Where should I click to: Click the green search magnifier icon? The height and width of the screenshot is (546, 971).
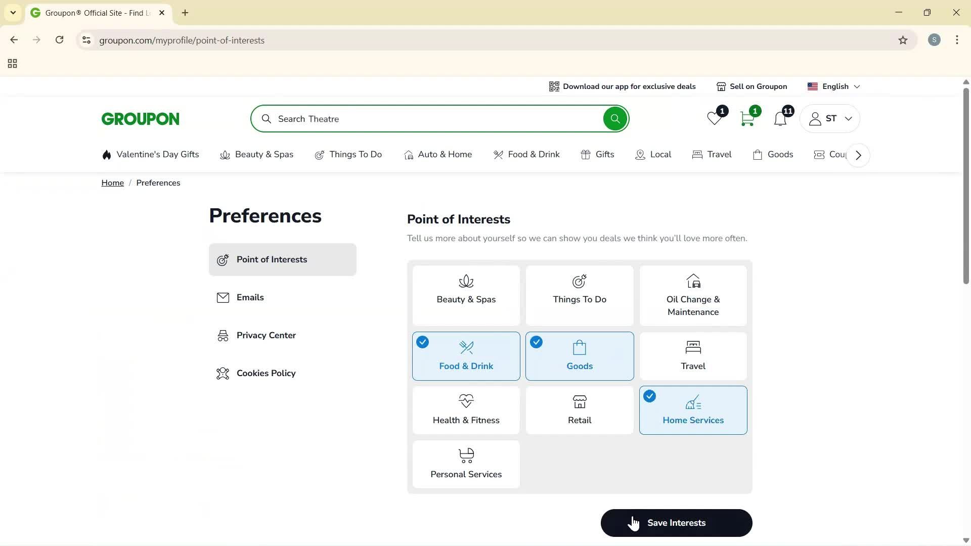click(x=615, y=118)
